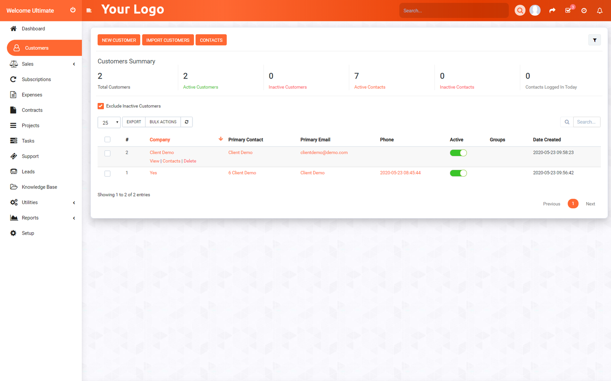Toggle Active switch for Client Demo row
Screen dimensions: 611x381
coord(458,153)
